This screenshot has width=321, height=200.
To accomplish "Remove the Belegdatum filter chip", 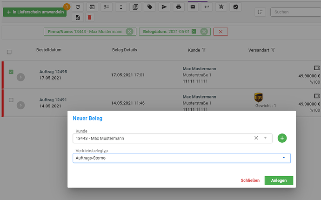I will (x=204, y=32).
